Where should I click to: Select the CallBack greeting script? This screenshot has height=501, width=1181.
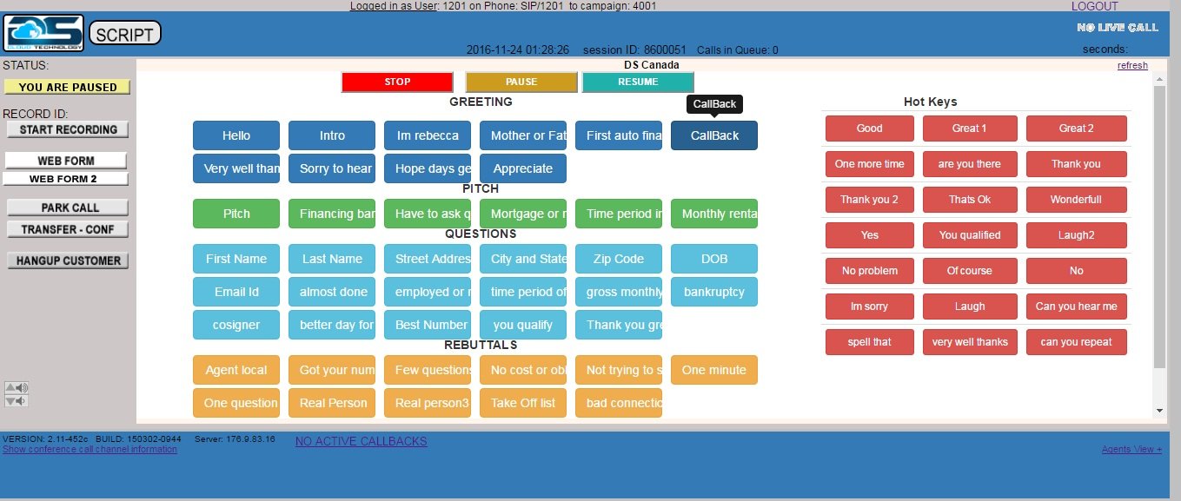713,135
